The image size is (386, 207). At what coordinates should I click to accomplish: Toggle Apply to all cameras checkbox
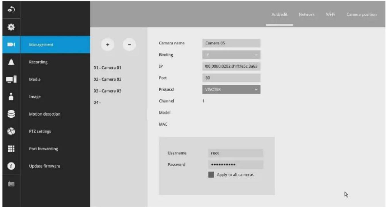pyautogui.click(x=211, y=175)
